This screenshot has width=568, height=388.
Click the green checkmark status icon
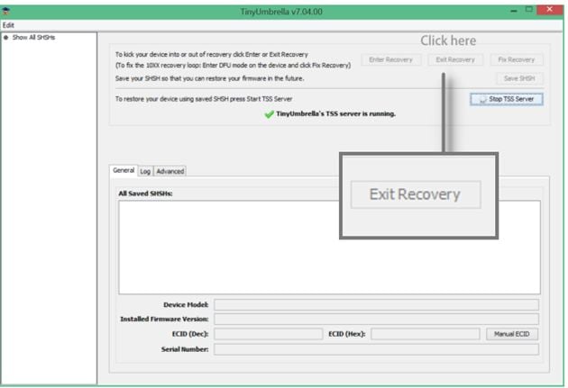click(x=269, y=114)
